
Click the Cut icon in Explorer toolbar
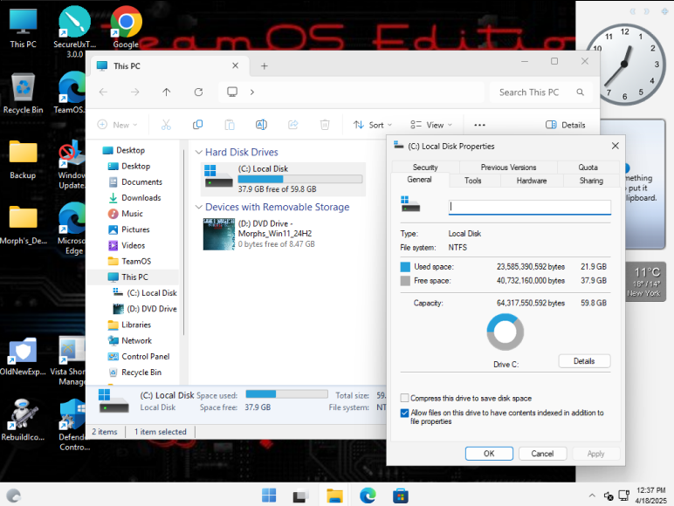click(166, 125)
